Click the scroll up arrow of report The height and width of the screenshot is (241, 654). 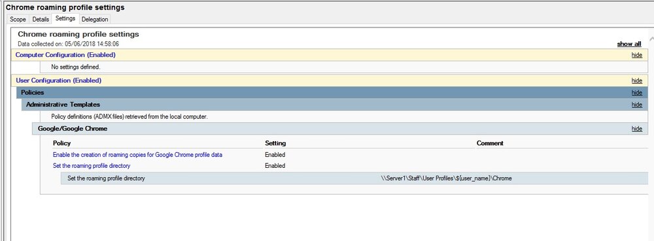[x=651, y=39]
